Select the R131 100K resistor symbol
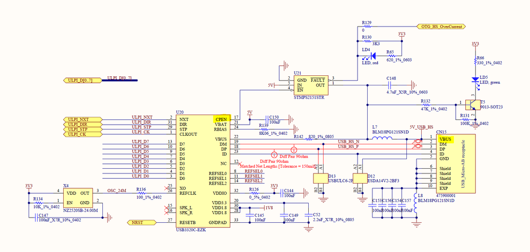The image size is (530, 252). click(465, 119)
